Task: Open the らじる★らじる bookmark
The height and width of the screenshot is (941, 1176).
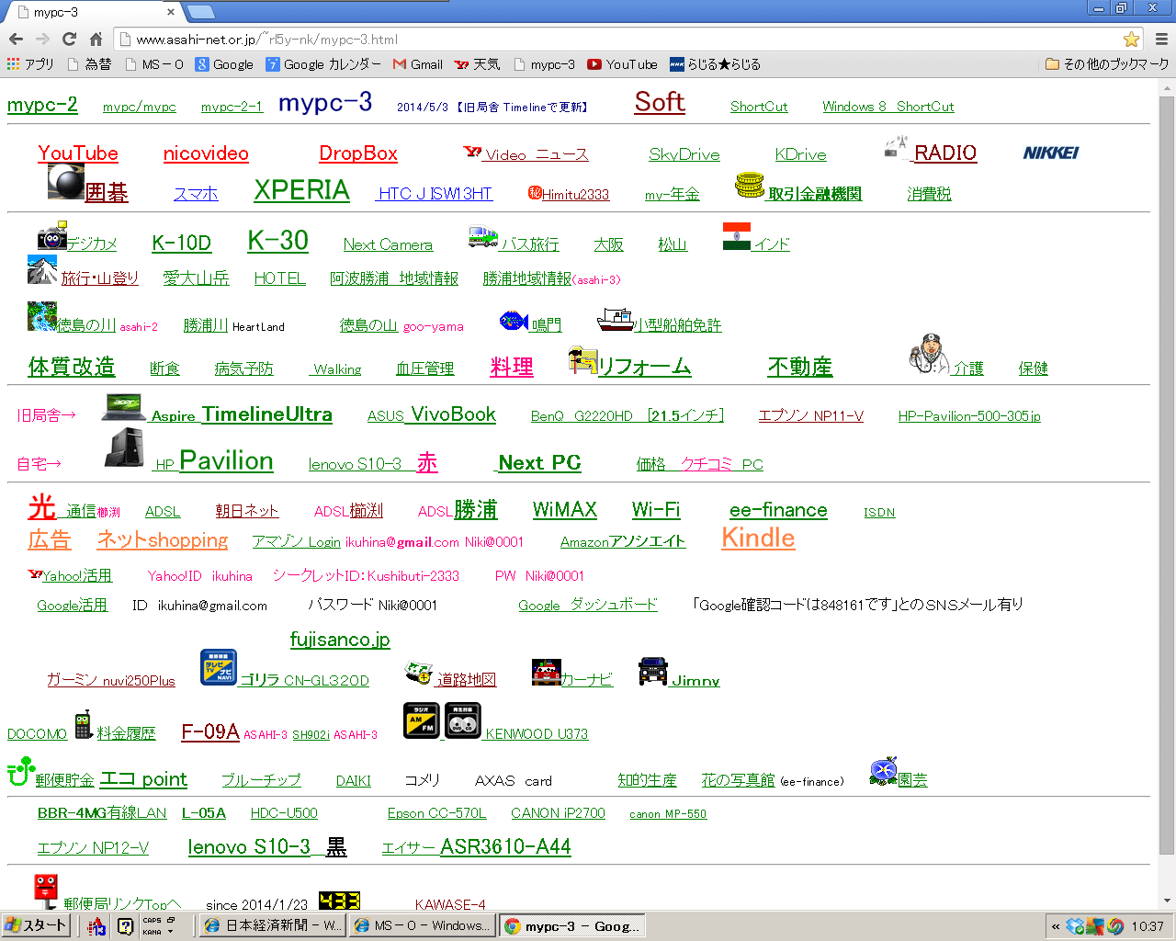Action: coord(715,64)
